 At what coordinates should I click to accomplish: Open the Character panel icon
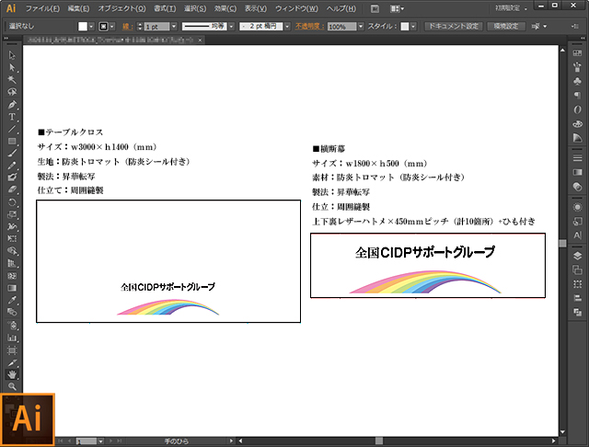pos(577,235)
